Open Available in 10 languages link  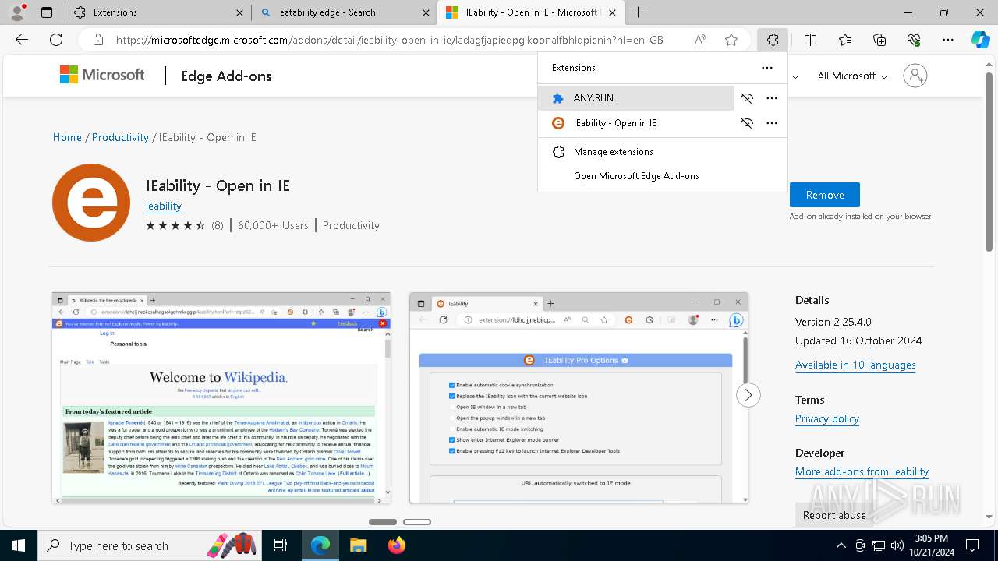tap(855, 365)
